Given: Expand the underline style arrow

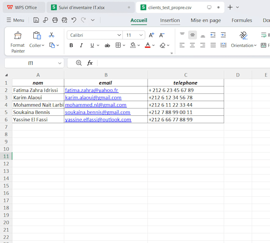Looking at the screenshot, I should click(98, 45).
